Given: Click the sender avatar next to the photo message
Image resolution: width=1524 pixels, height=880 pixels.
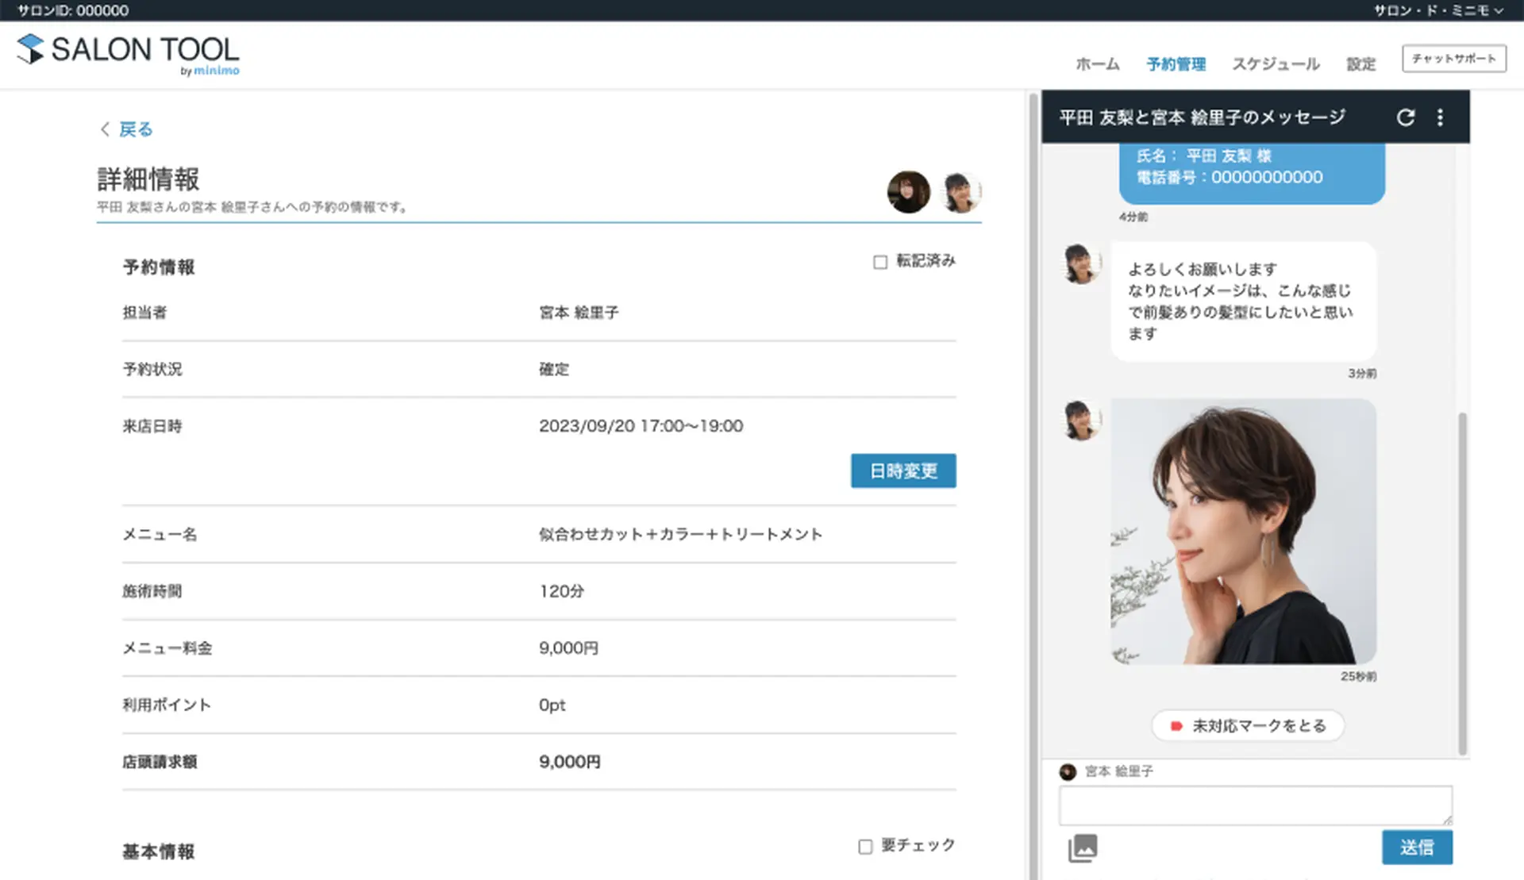Looking at the screenshot, I should pyautogui.click(x=1081, y=420).
